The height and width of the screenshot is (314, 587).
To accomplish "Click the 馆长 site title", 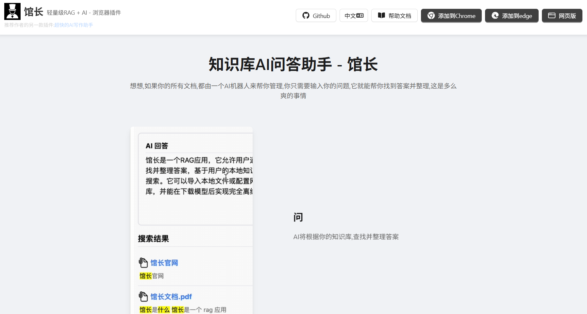I will [34, 12].
